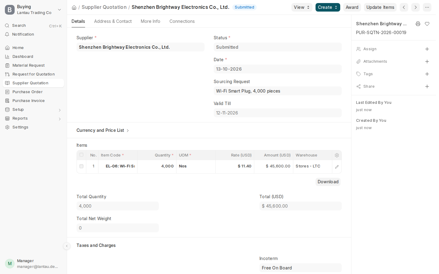This screenshot has height=274, width=439.
Task: Click the Award button
Action: coord(352,7)
